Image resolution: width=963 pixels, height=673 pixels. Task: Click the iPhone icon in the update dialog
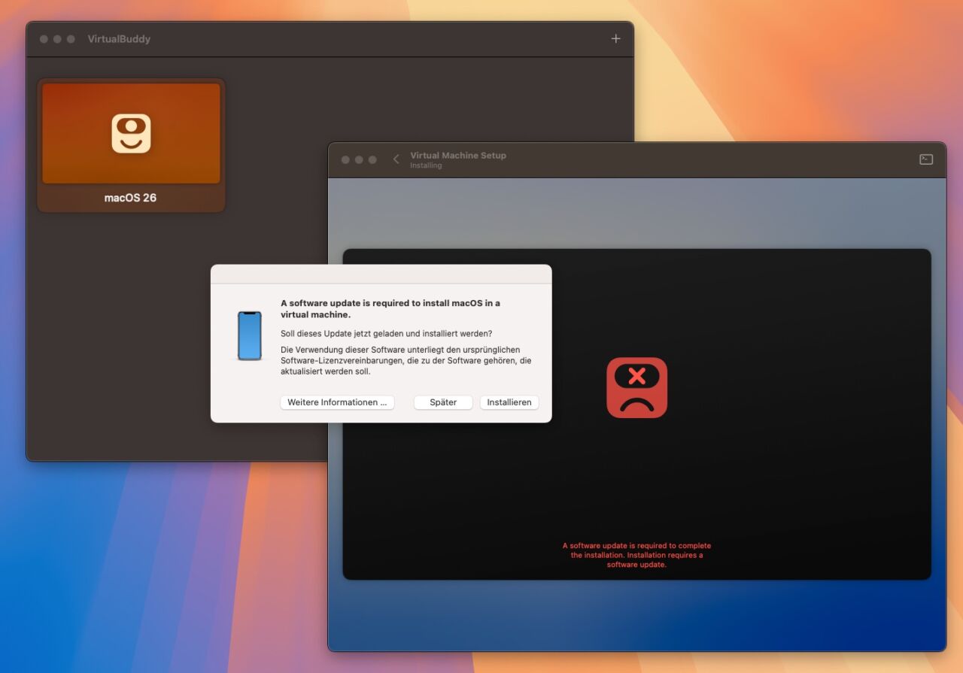click(x=250, y=336)
